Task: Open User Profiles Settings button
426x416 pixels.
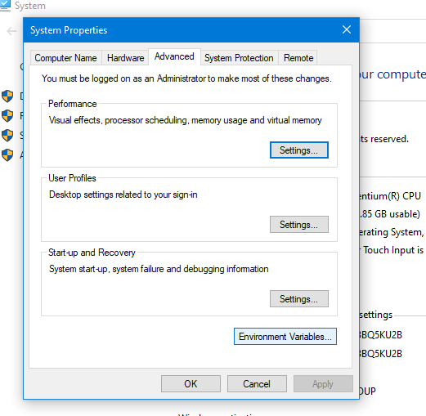Action: point(299,225)
